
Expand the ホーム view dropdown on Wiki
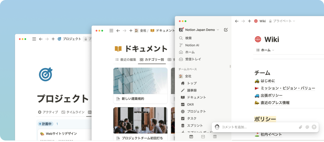click(265, 50)
